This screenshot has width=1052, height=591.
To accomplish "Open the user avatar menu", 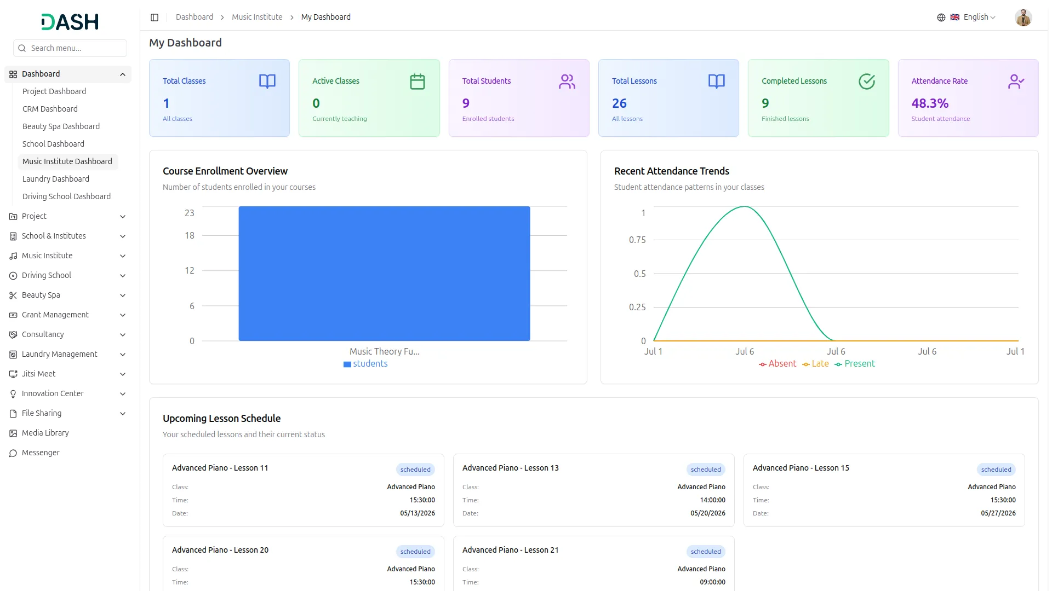I will (x=1023, y=18).
